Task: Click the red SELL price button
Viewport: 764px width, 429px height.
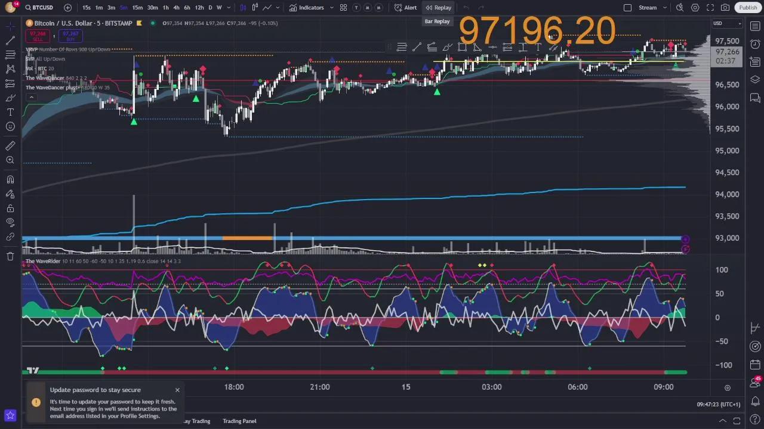Action: 38,36
